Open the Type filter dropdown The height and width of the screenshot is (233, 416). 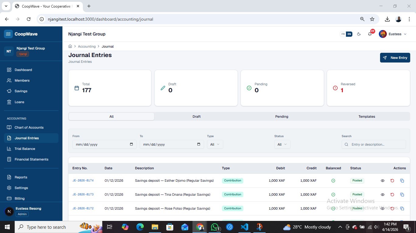(215, 144)
